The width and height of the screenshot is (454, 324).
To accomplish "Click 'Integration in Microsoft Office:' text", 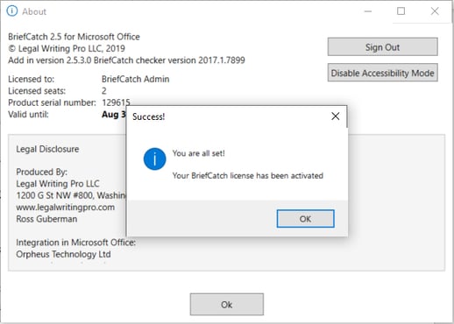I will [75, 243].
